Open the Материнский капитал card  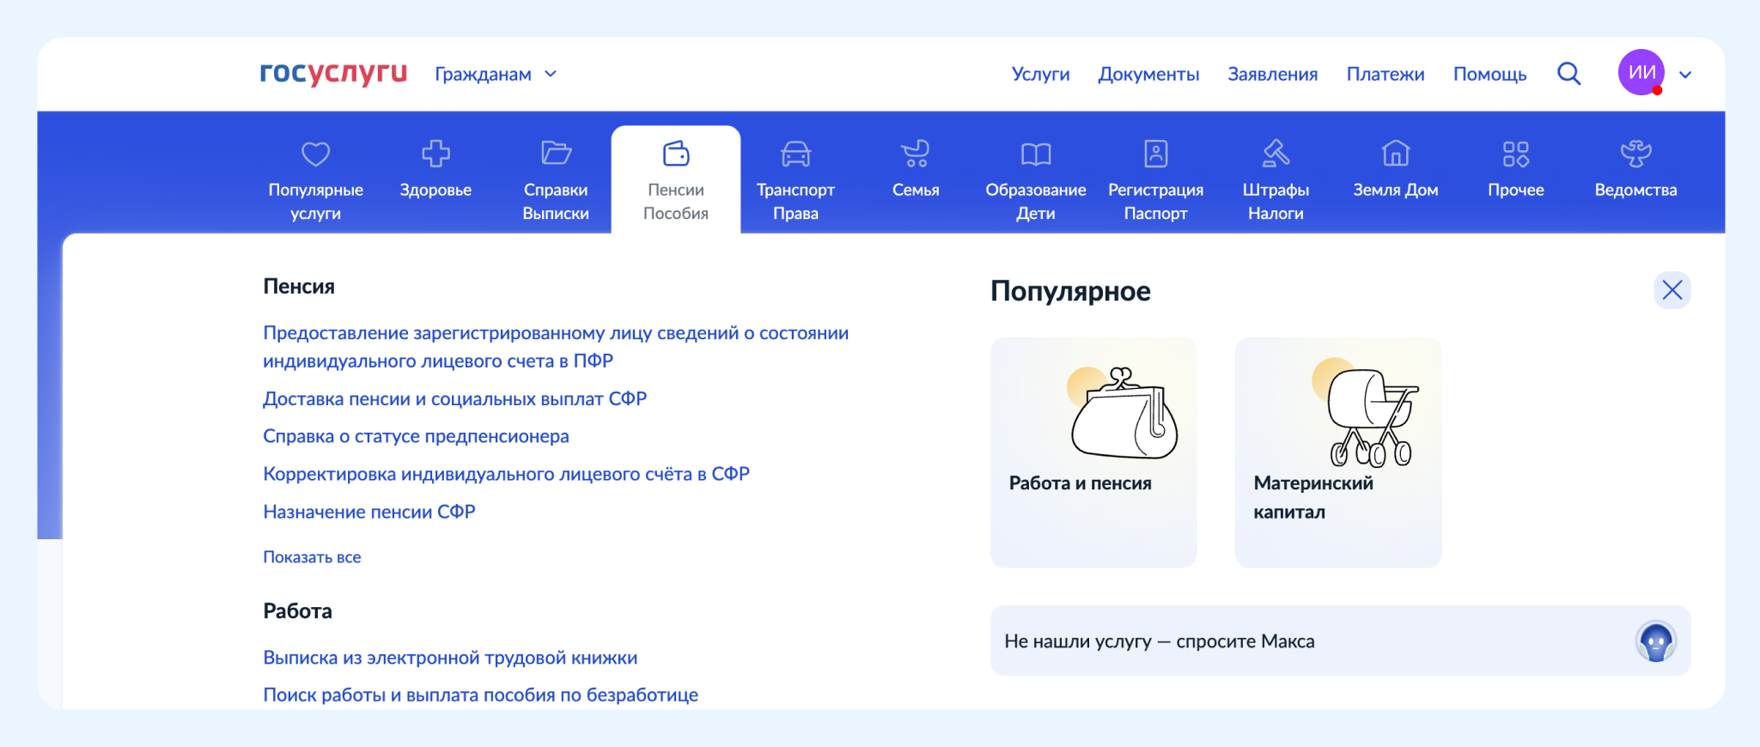click(x=1337, y=452)
